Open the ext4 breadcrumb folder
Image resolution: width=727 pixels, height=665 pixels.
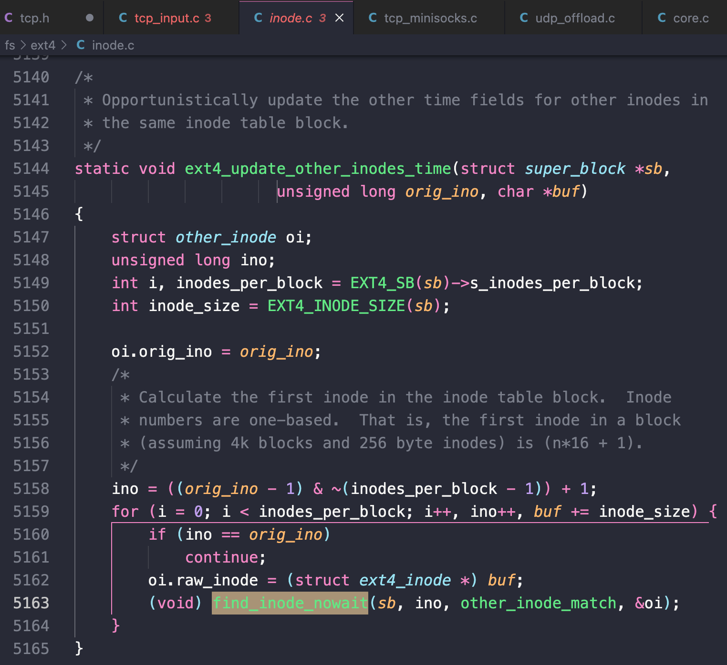coord(43,45)
